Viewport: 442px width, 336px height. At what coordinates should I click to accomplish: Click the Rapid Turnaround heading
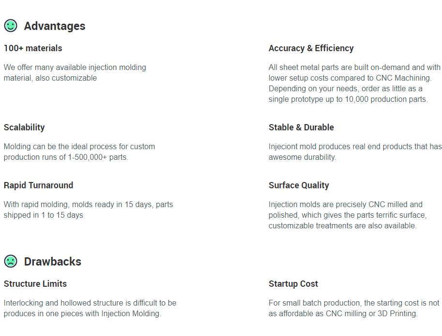[x=38, y=185]
